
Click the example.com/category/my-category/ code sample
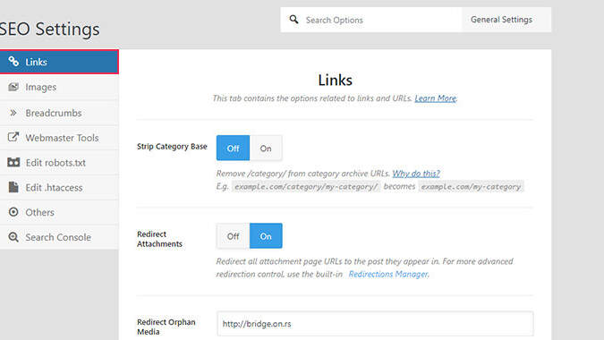(x=306, y=186)
